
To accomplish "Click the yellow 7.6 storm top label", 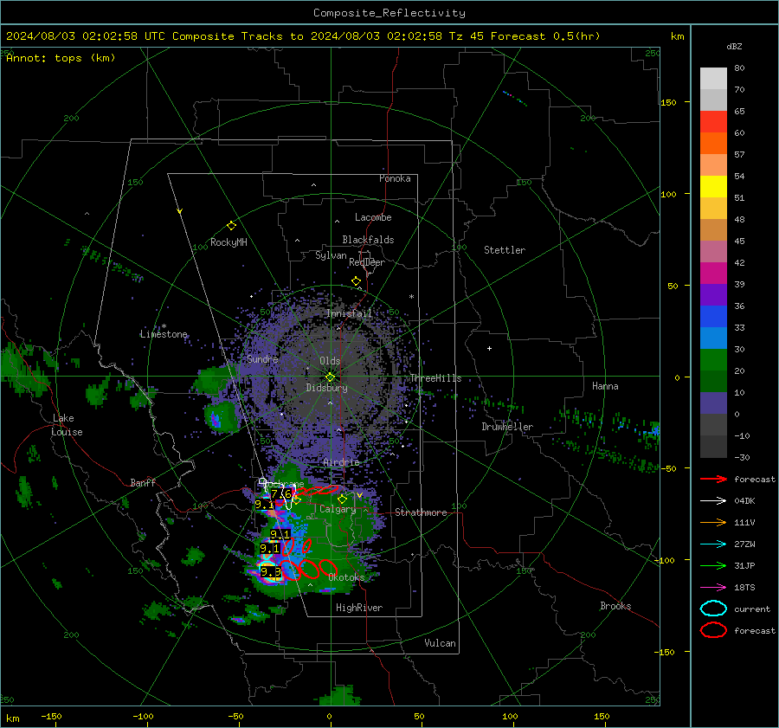I will (x=281, y=494).
